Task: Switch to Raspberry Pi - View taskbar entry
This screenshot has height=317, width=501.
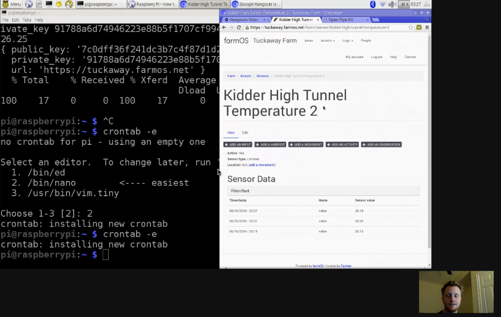Action: tap(152, 4)
